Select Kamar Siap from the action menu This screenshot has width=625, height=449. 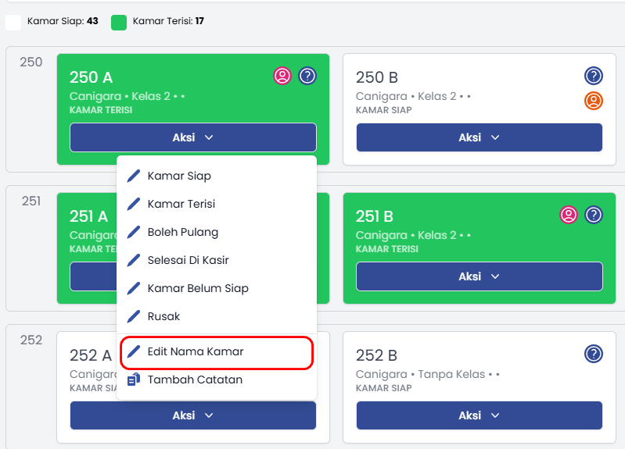179,176
